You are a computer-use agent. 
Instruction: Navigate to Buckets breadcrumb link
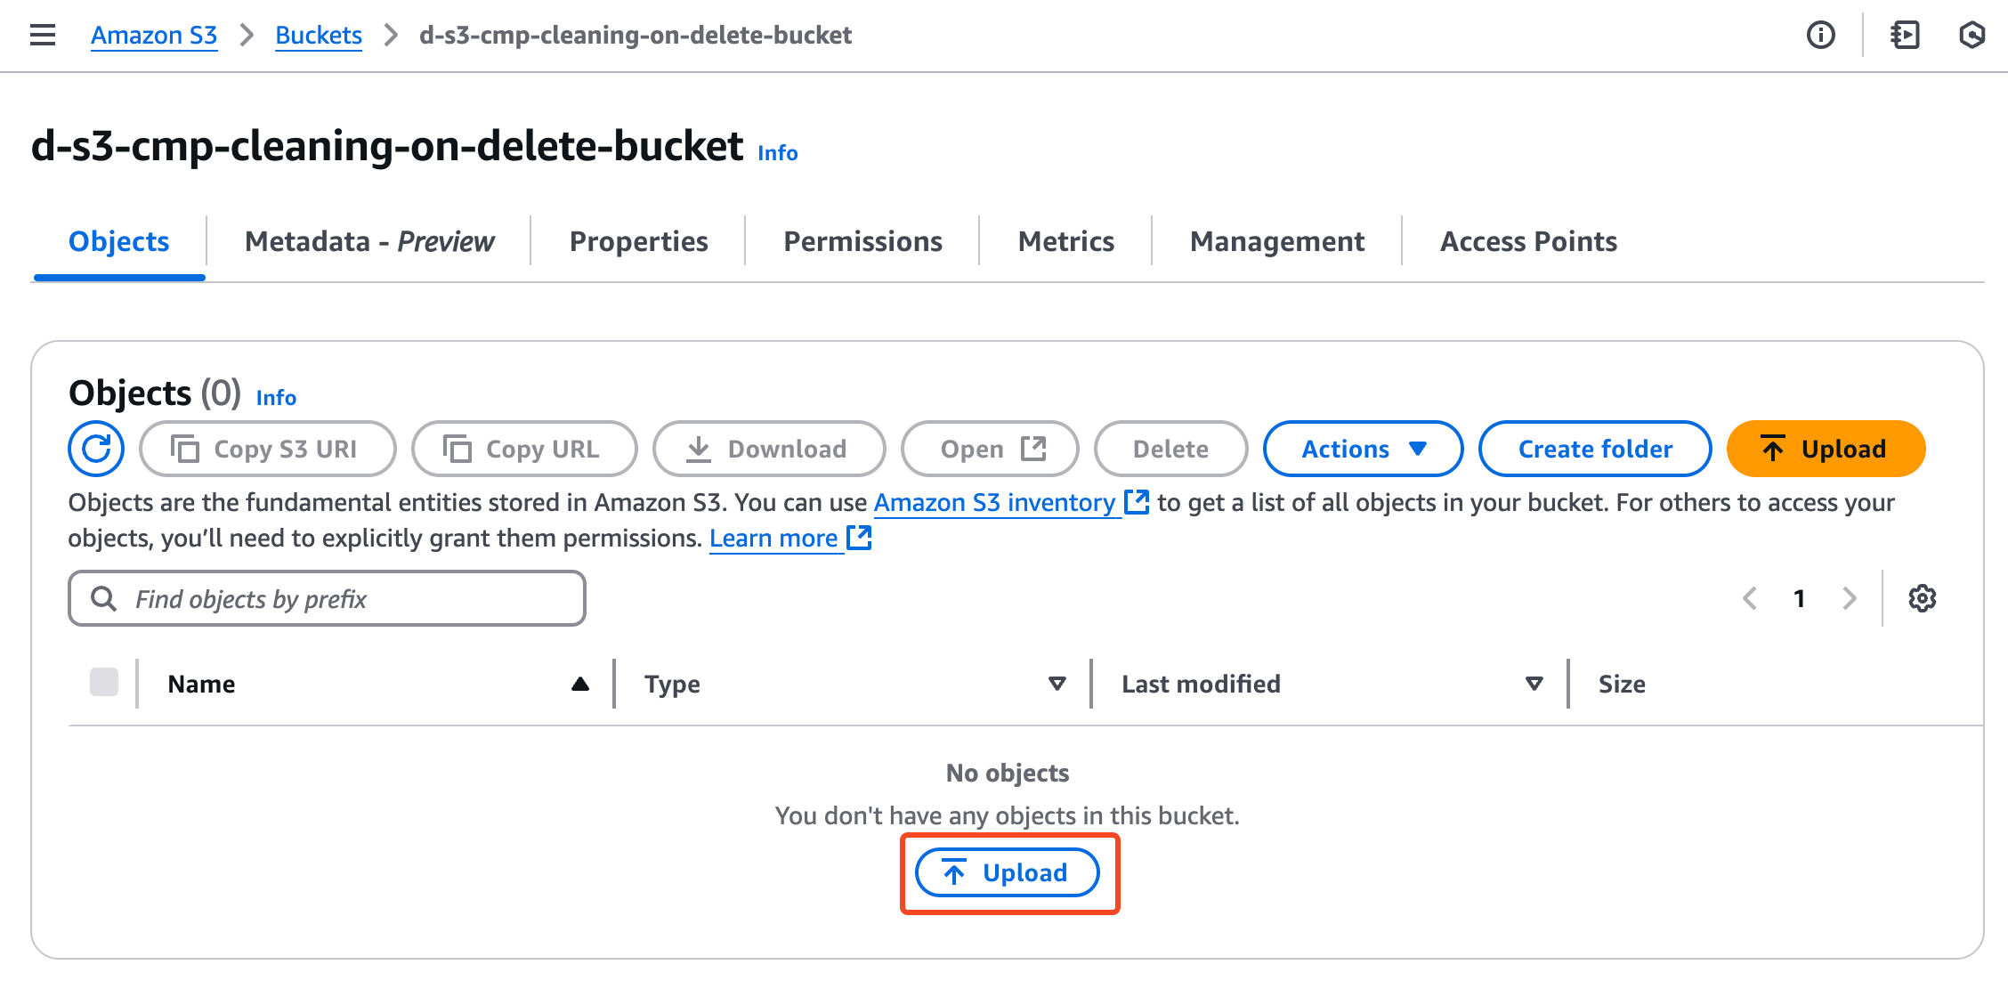point(318,35)
